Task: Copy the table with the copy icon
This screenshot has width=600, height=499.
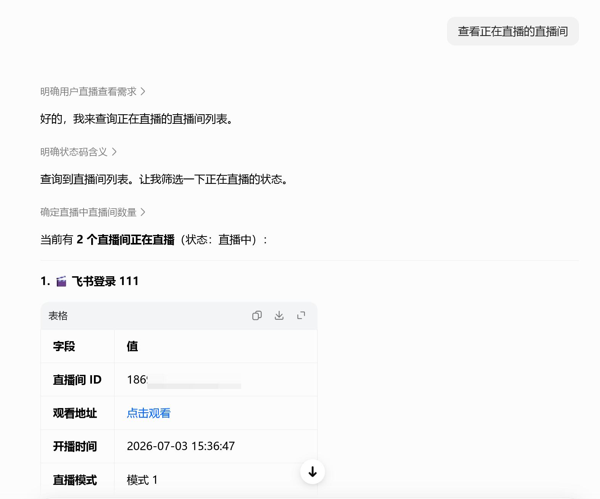Action: pos(257,316)
